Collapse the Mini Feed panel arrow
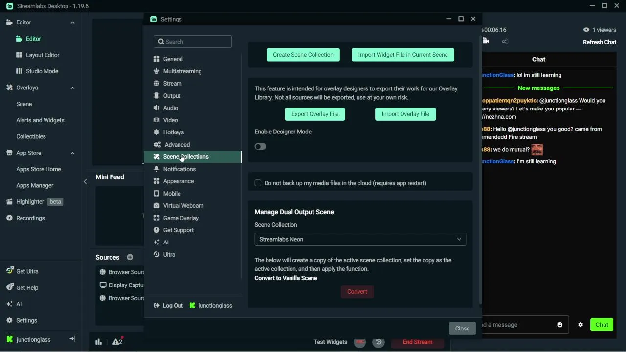 point(85,181)
